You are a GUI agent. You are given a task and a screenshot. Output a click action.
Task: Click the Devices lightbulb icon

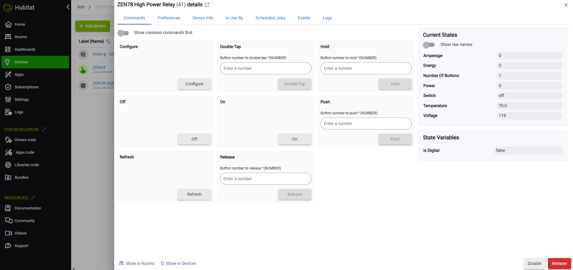[8, 62]
